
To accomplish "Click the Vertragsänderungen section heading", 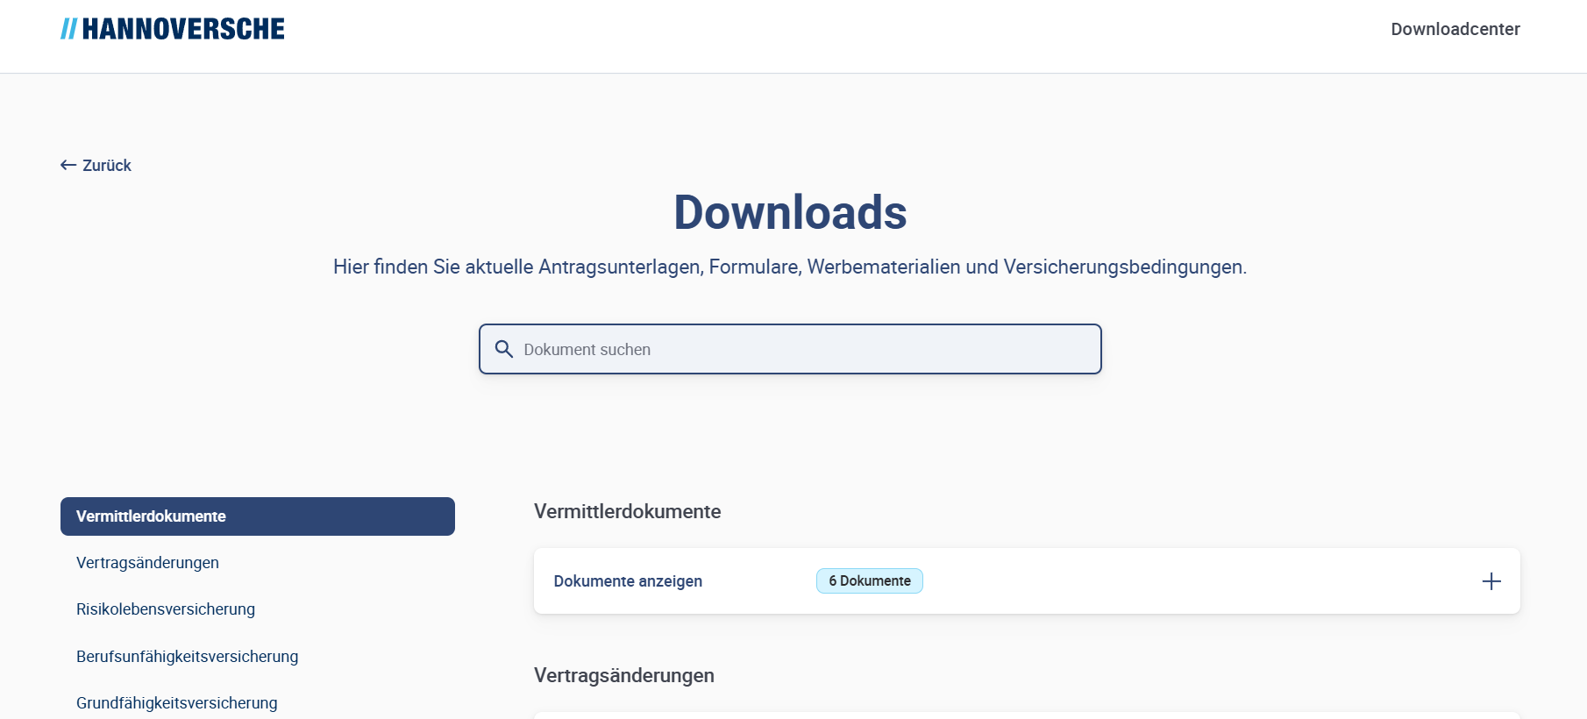I will (x=623, y=676).
